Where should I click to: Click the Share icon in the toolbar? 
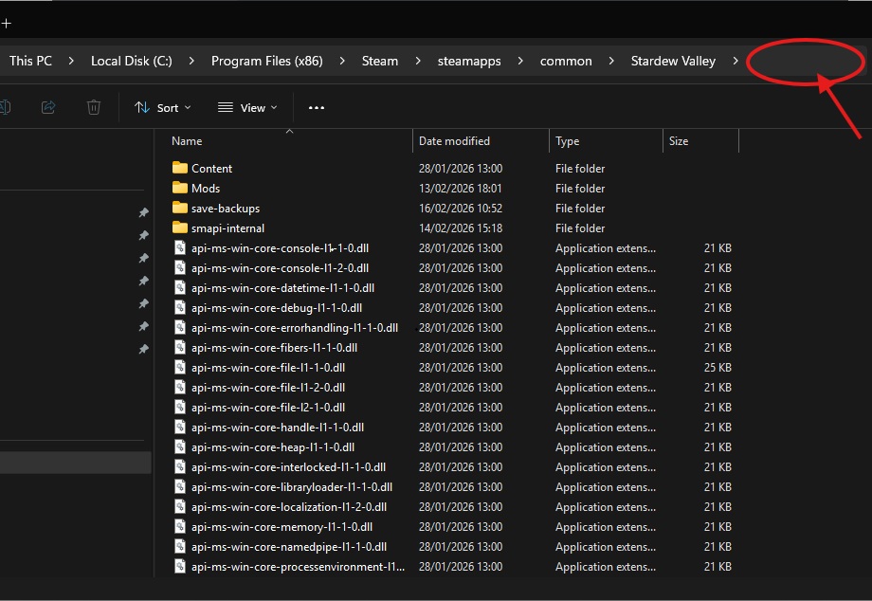[48, 108]
